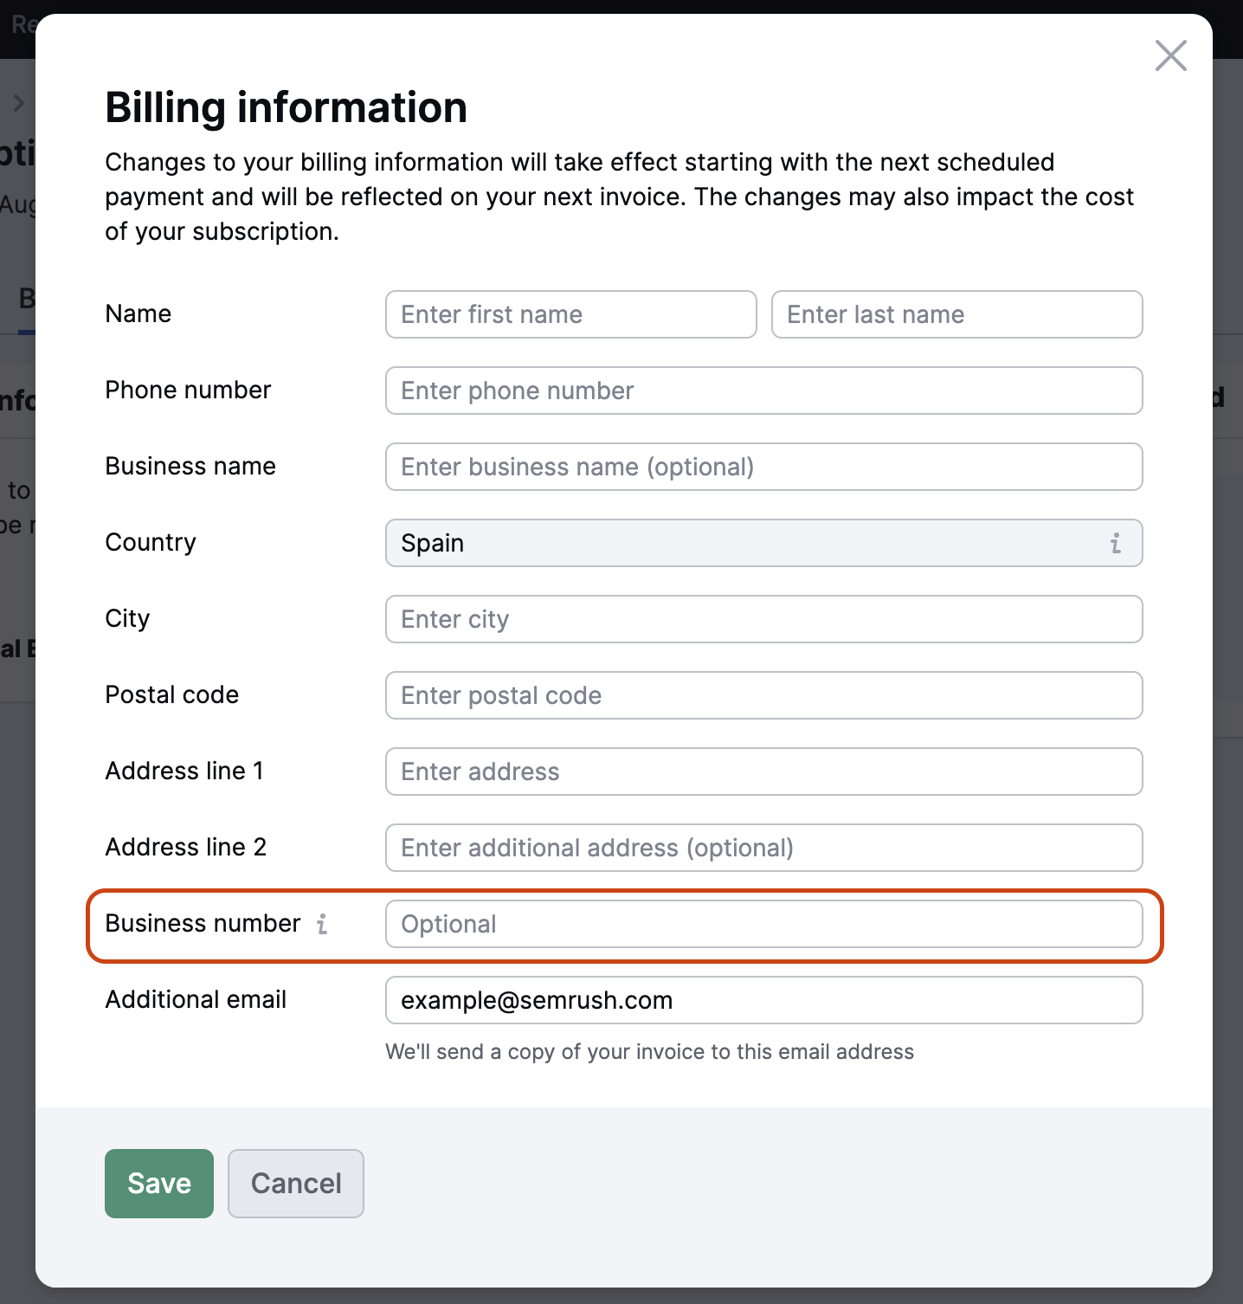Click the Enter postal code field
The width and height of the screenshot is (1243, 1304).
tap(763, 695)
